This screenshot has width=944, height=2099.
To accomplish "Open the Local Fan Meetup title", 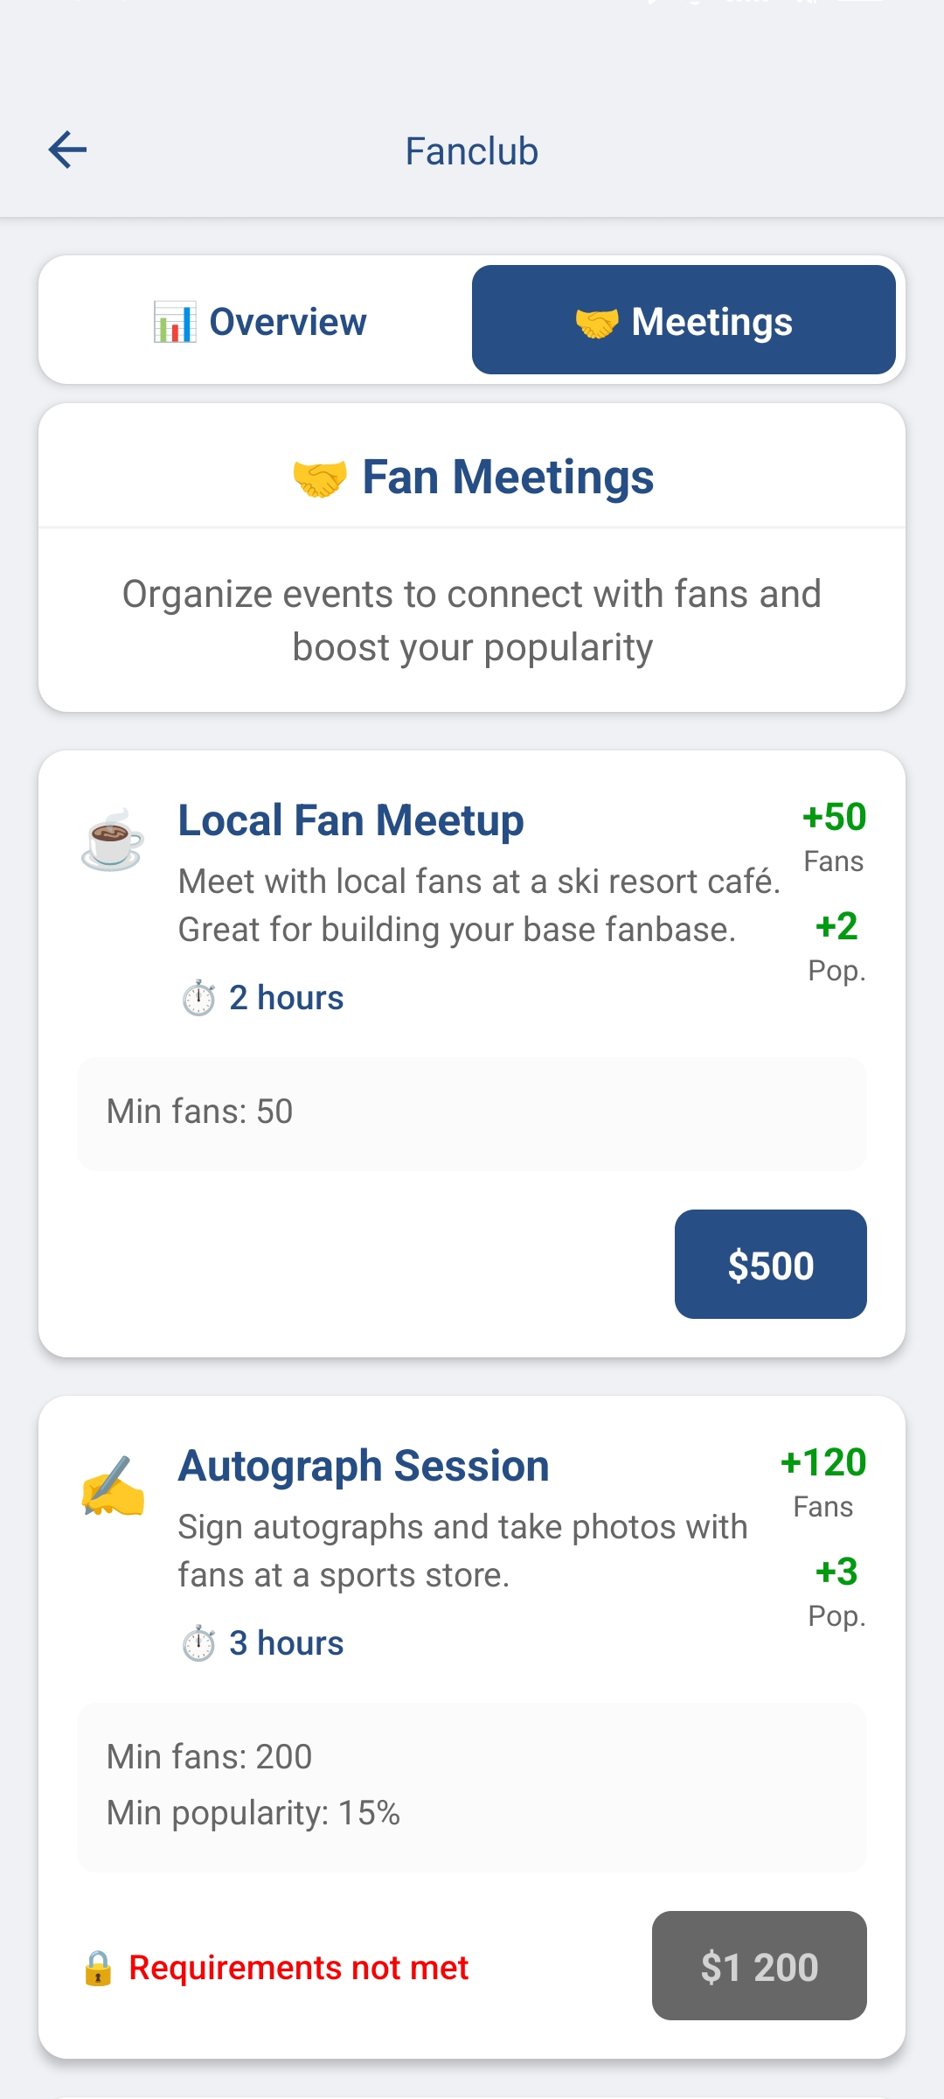I will coord(351,820).
